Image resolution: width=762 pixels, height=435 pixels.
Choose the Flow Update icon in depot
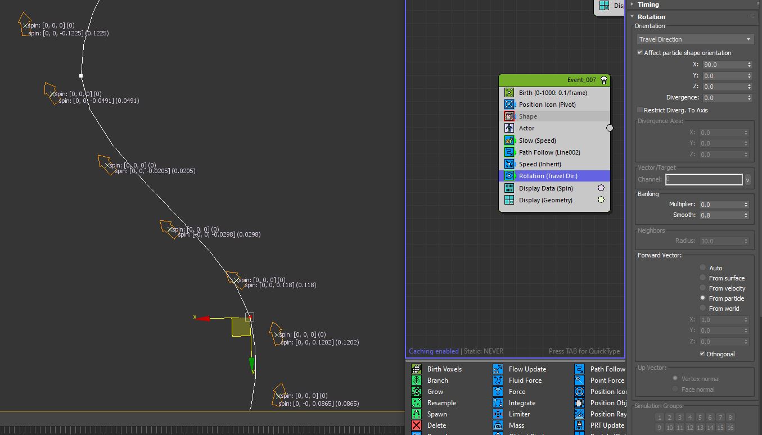click(x=498, y=369)
